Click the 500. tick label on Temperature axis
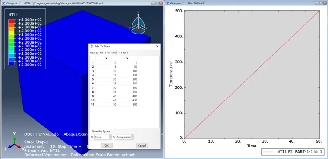Viewport: 328px width, 159px height. click(x=179, y=11)
